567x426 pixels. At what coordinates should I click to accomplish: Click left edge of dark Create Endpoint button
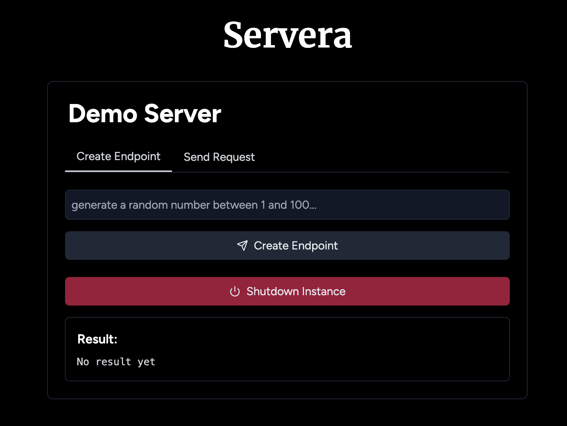[x=72, y=246]
